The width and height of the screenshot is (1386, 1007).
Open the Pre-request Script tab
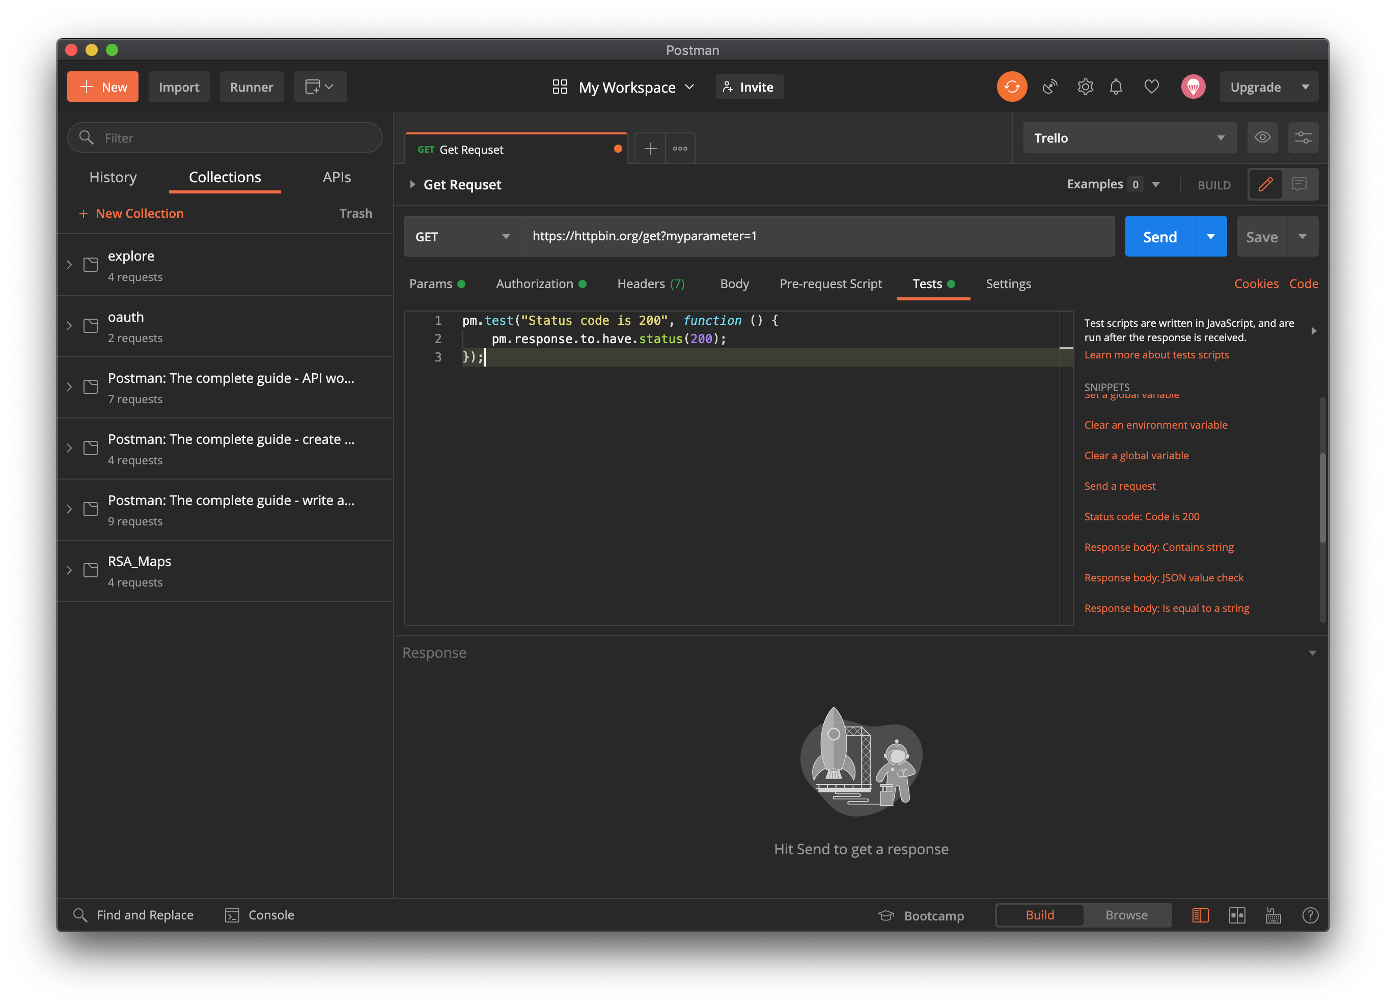(x=830, y=284)
